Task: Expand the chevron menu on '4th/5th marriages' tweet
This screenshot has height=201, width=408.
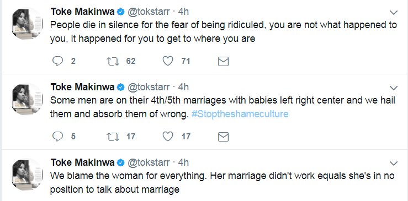Action: point(394,88)
